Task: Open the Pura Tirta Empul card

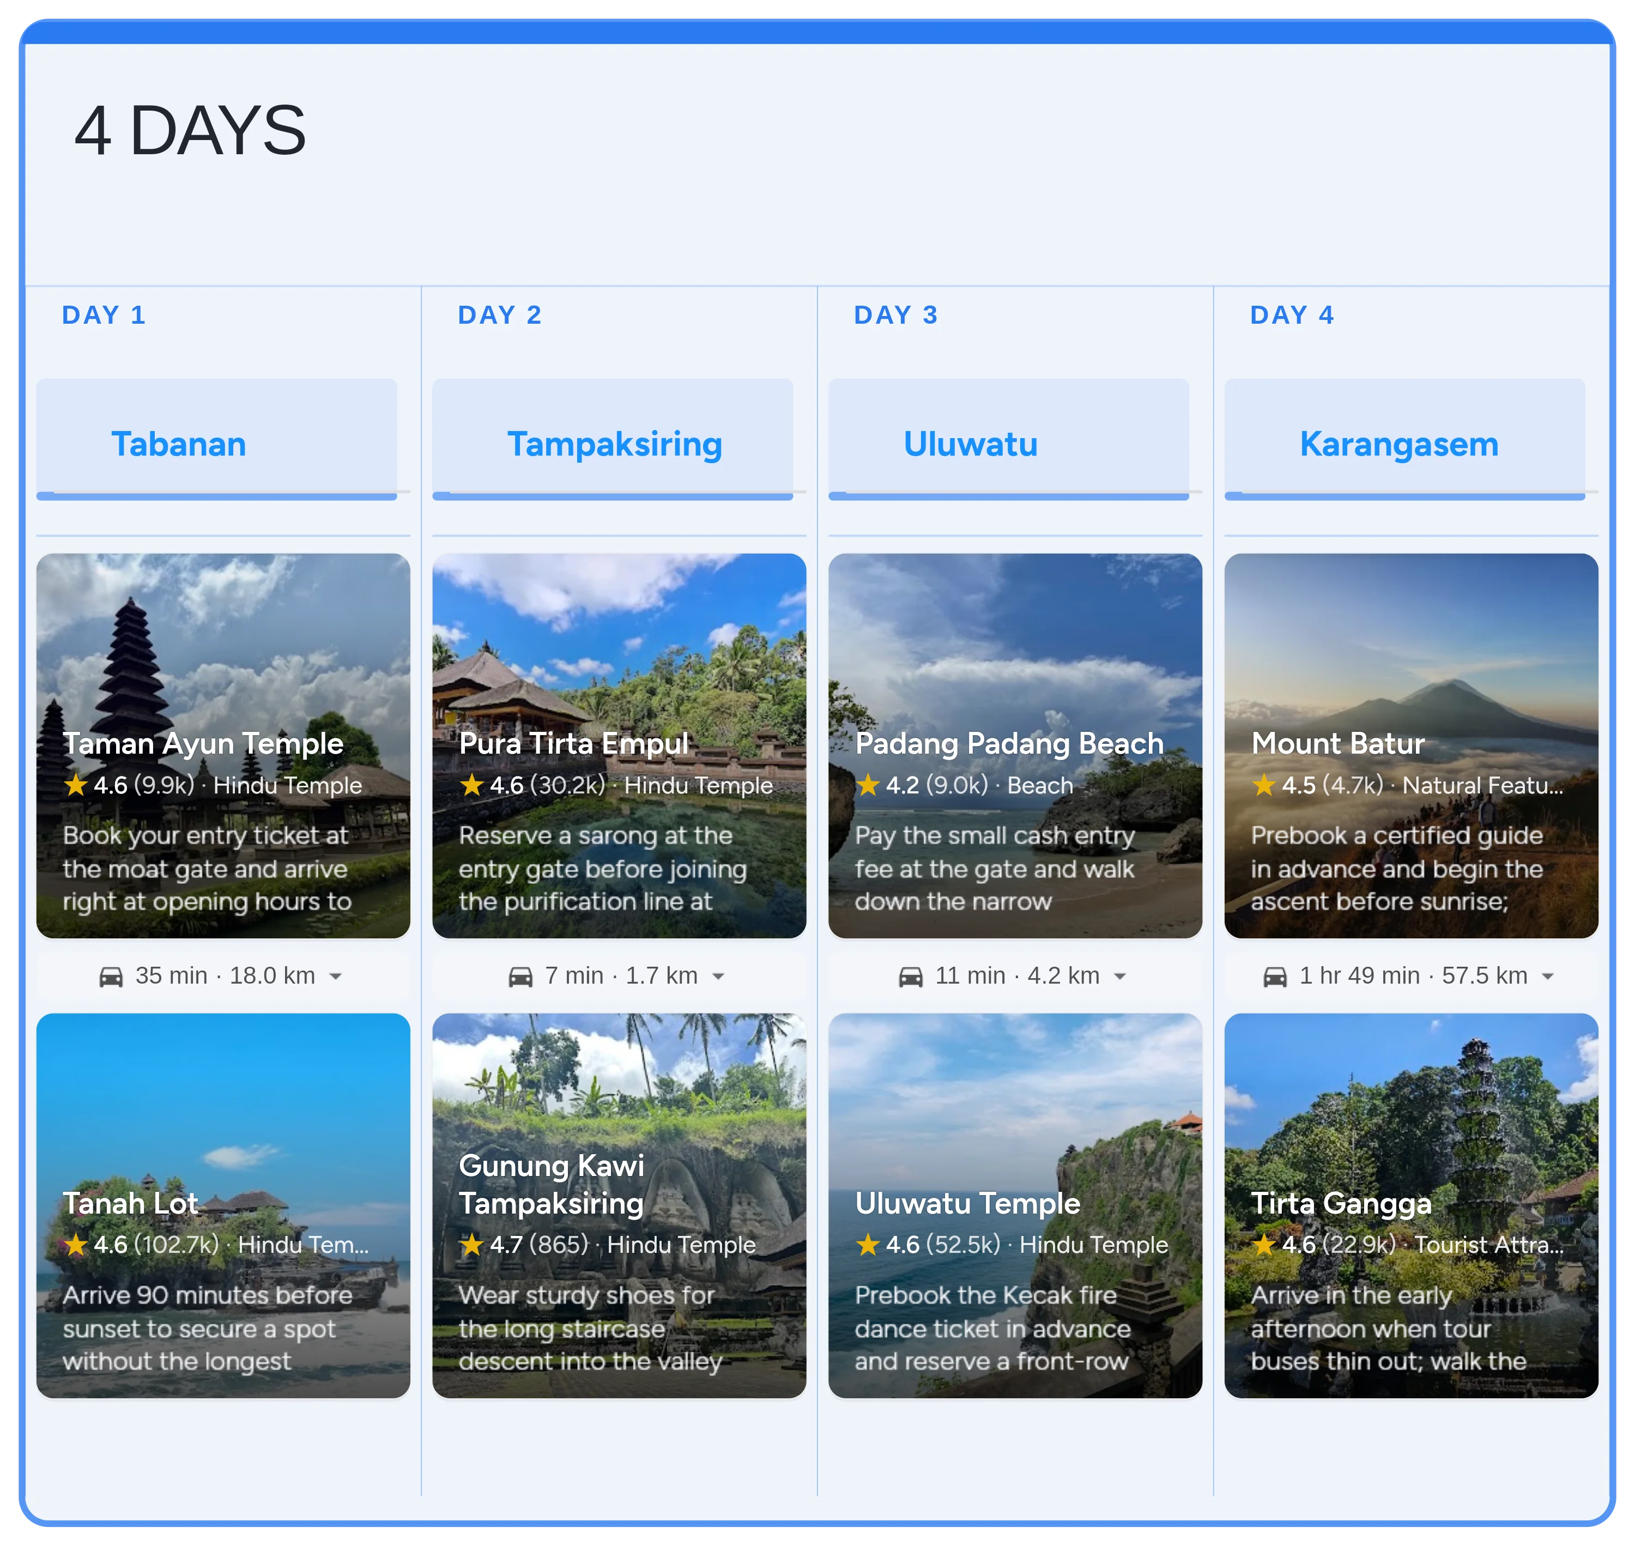Action: [620, 746]
